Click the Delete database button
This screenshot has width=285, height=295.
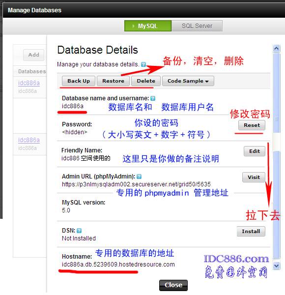click(146, 81)
